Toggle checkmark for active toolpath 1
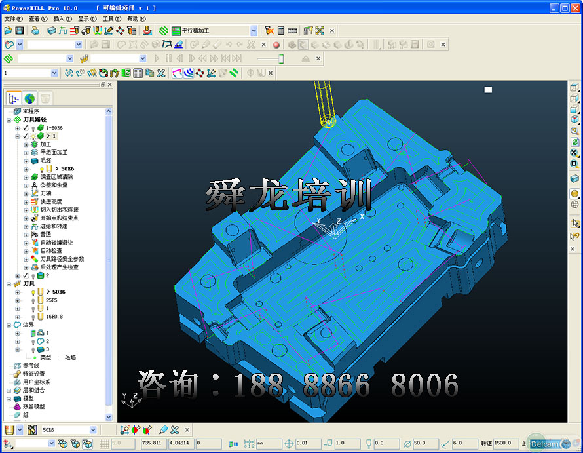 pos(26,136)
